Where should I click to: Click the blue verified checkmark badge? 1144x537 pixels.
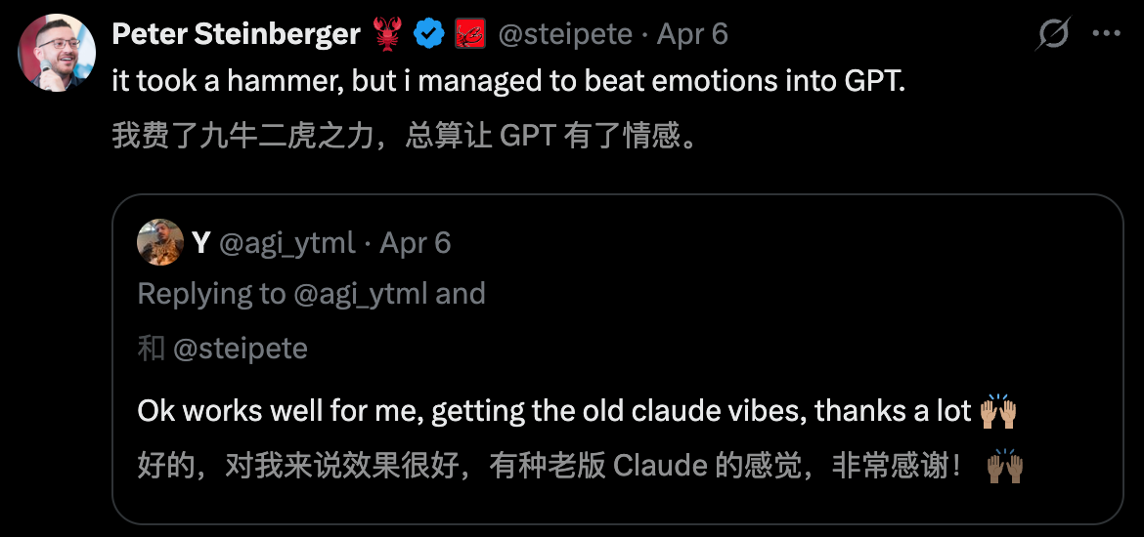pos(428,35)
